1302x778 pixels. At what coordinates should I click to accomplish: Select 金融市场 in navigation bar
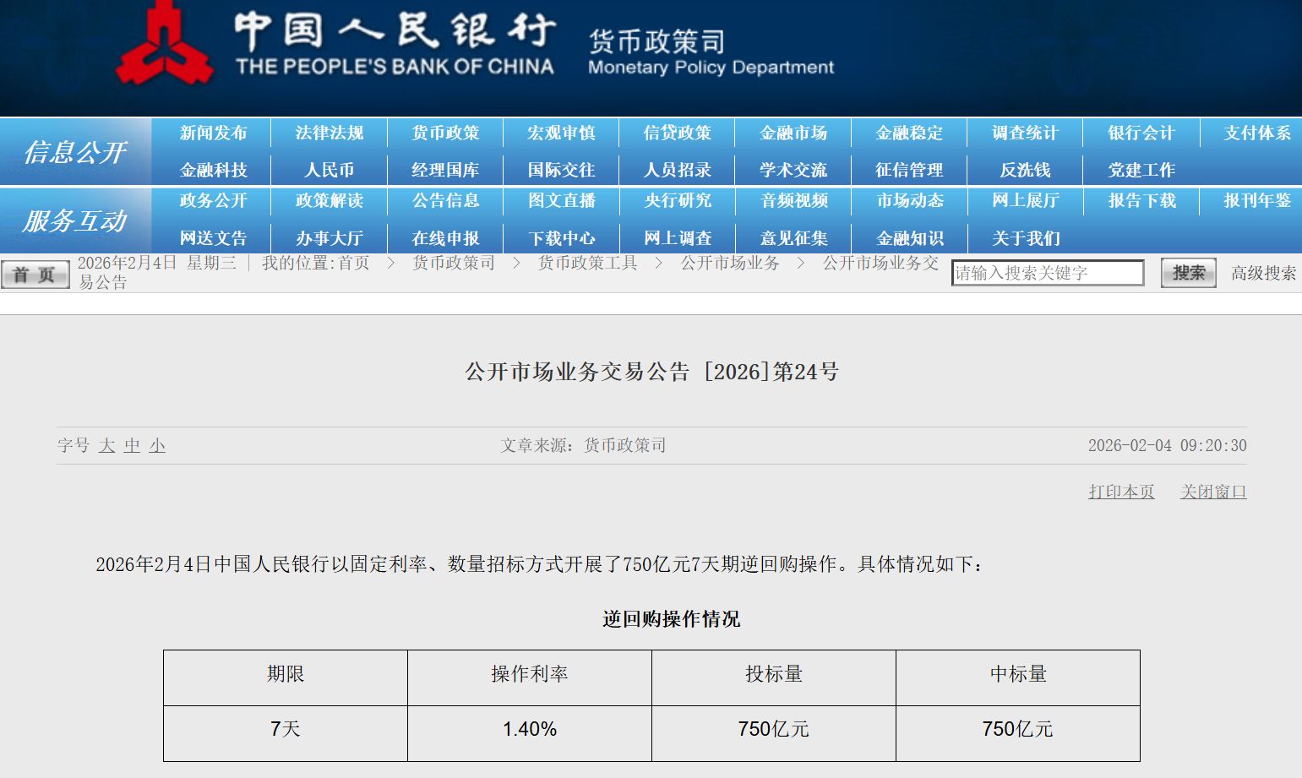pyautogui.click(x=793, y=133)
